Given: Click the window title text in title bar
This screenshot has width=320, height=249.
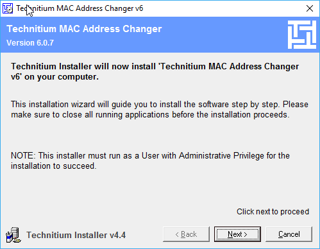Looking at the screenshot, I should point(80,8).
